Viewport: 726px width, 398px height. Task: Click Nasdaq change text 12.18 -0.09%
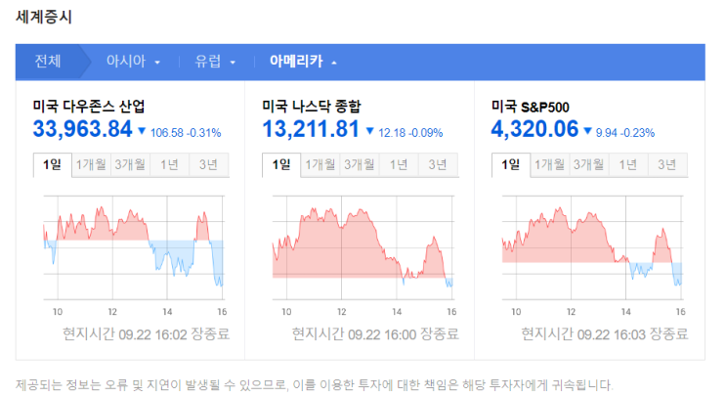[410, 133]
